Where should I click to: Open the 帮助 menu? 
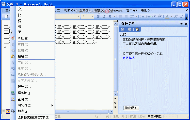(x=146, y=10)
